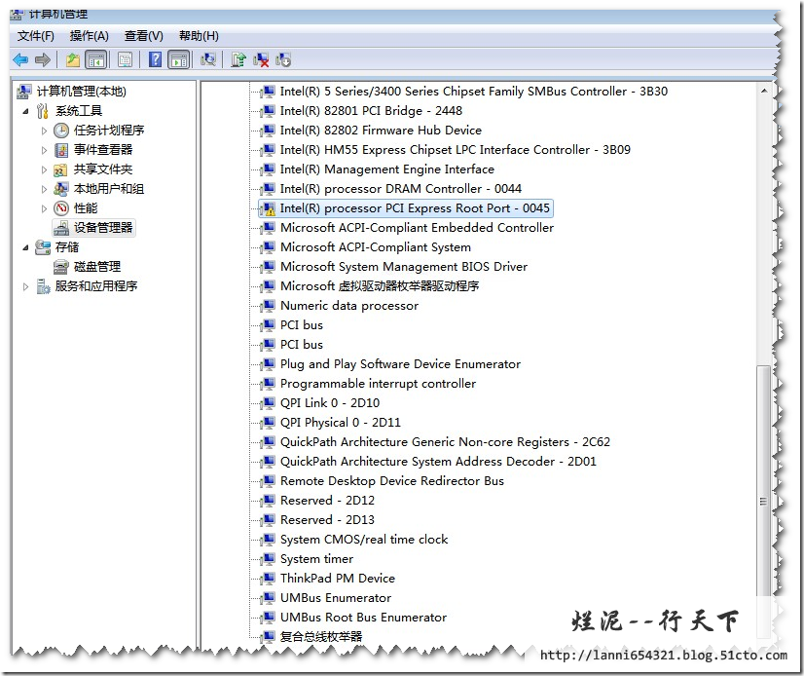This screenshot has width=804, height=676.
Task: Select ThinkPad PM Device
Action: pos(338,579)
